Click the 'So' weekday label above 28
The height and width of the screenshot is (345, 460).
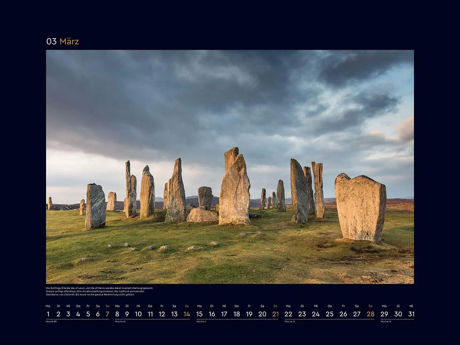click(x=370, y=306)
